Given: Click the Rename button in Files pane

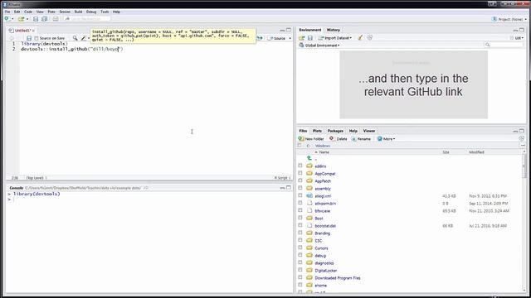Looking at the screenshot, I should click(361, 138).
